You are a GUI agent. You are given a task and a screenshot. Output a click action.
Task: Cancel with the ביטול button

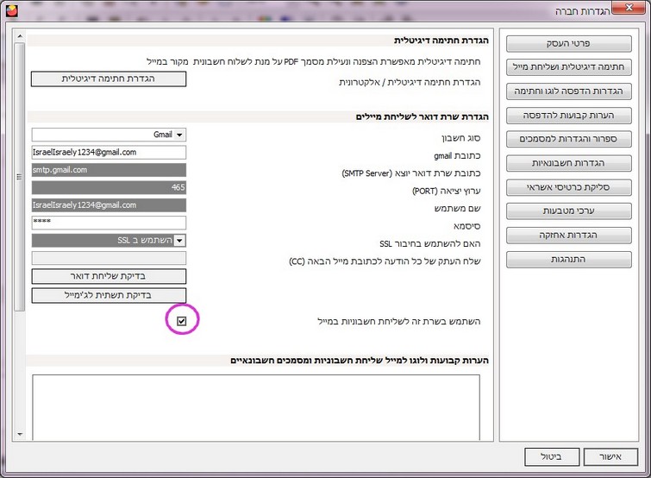552,456
